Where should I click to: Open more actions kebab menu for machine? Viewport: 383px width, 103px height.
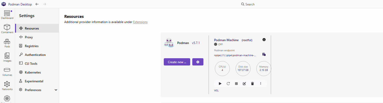(x=261, y=84)
